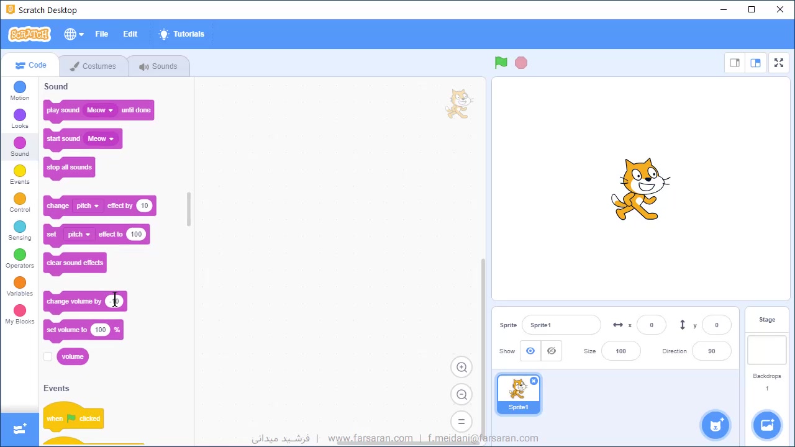Click the Events heading in block palette
Image resolution: width=795 pixels, height=447 pixels.
click(57, 388)
